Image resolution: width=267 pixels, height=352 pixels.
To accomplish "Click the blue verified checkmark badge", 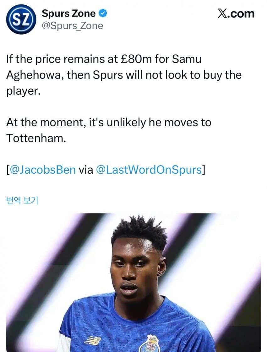I will [x=103, y=13].
